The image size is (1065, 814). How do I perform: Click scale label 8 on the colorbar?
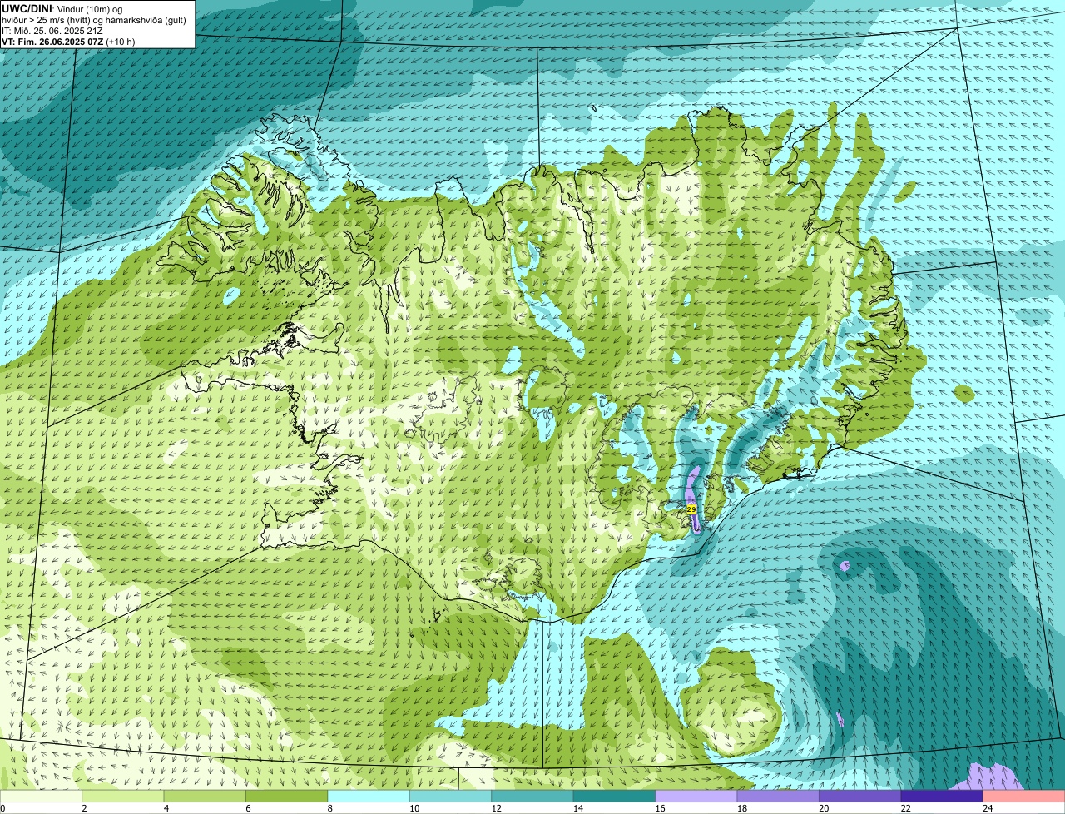click(329, 808)
